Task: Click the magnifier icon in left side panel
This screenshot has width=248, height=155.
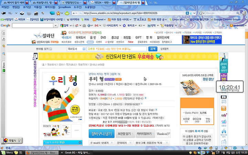Action: (4, 54)
